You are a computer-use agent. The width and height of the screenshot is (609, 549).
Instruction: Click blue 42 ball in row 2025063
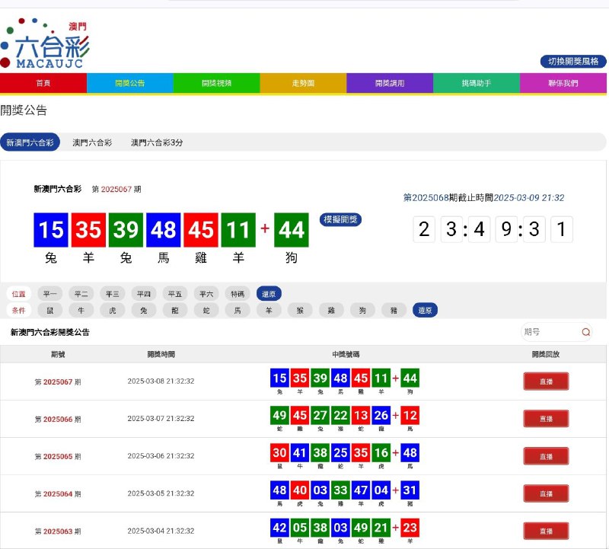click(x=279, y=527)
